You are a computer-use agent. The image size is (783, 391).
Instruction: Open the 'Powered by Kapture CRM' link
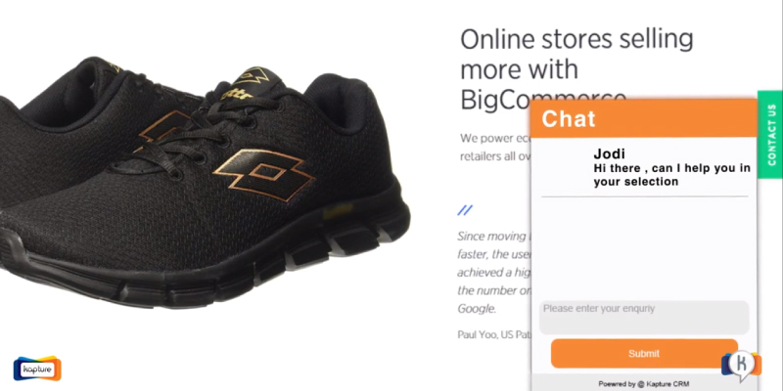(x=644, y=384)
